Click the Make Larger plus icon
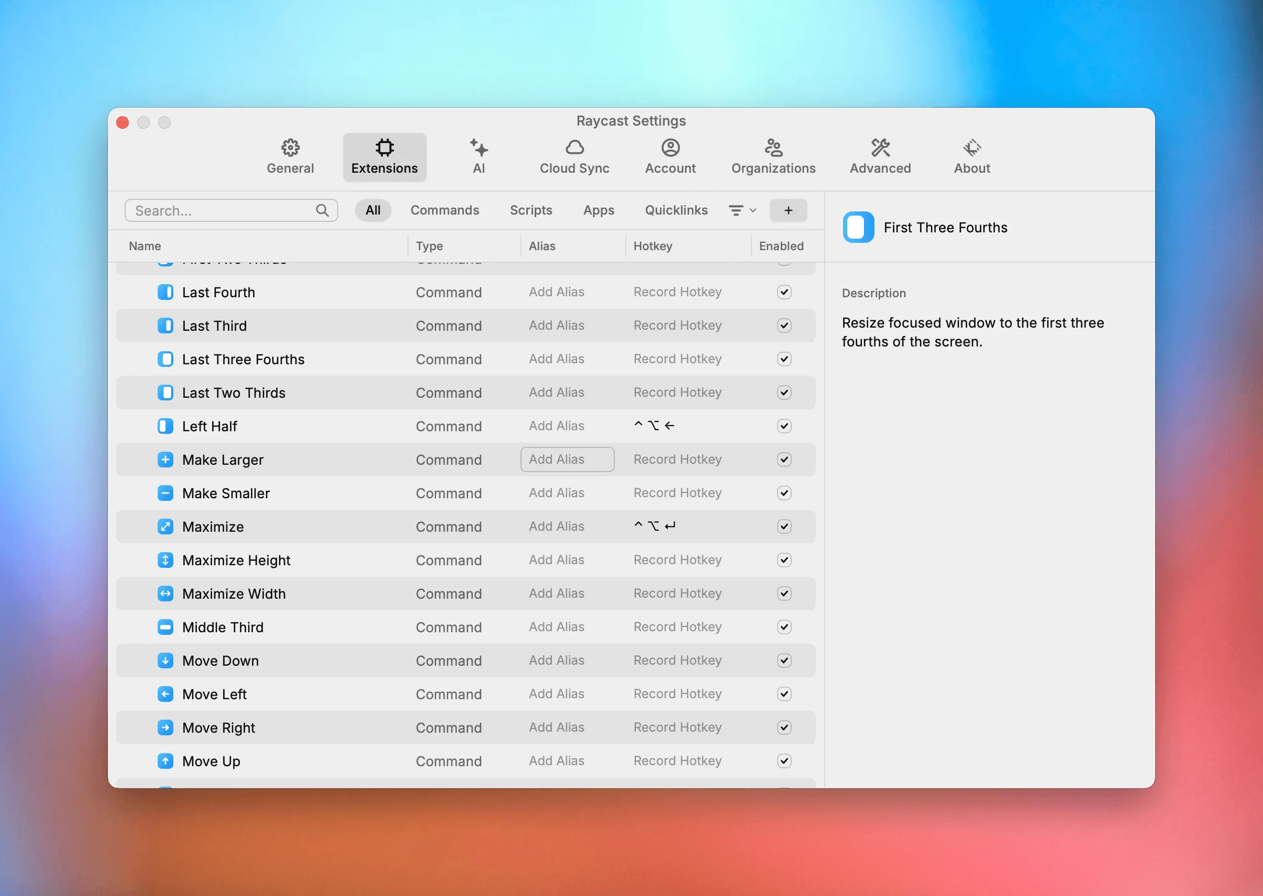Image resolution: width=1263 pixels, height=896 pixels. 165,460
